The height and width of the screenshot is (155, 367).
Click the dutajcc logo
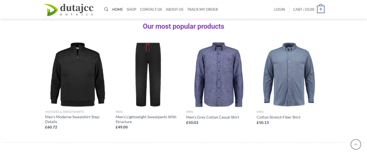(x=69, y=9)
